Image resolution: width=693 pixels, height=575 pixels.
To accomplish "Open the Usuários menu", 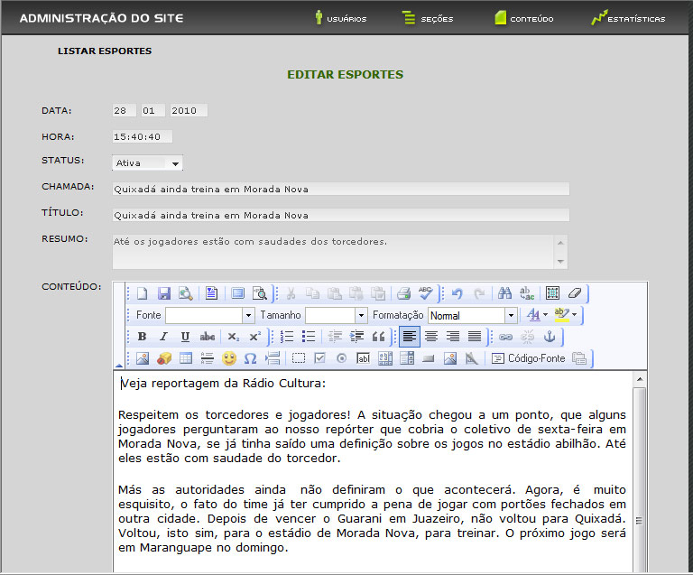I will coord(341,19).
